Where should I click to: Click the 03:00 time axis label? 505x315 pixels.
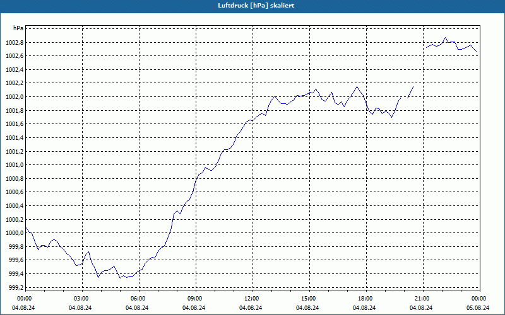point(81,299)
